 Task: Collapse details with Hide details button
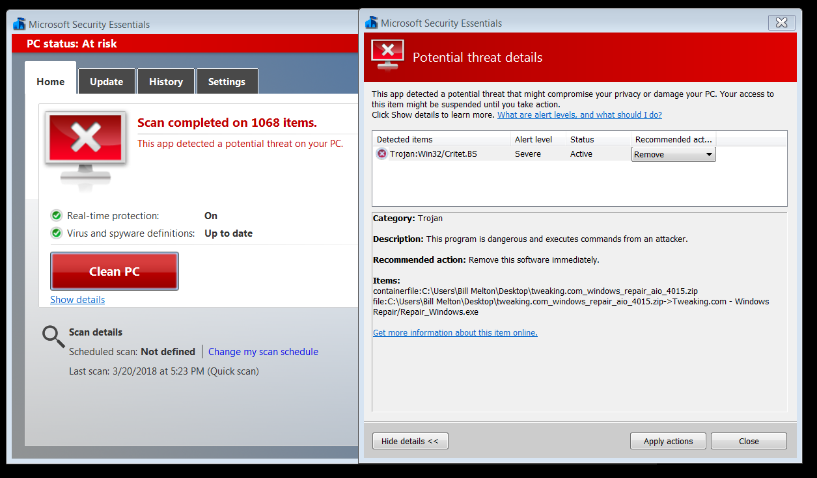pos(410,441)
